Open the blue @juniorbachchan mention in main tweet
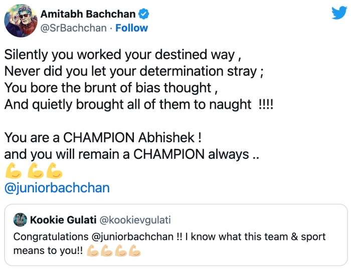This screenshot has height=271, width=351. pyautogui.click(x=57, y=188)
